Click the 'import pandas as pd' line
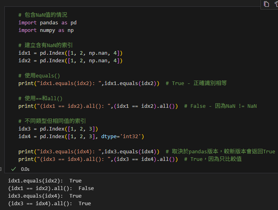This screenshot has height=210, width=278. (47, 23)
